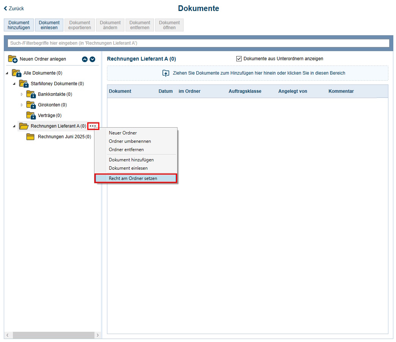Viewport: 396px width, 342px height.
Task: Click the up arrow circle icon
Action: (85, 59)
